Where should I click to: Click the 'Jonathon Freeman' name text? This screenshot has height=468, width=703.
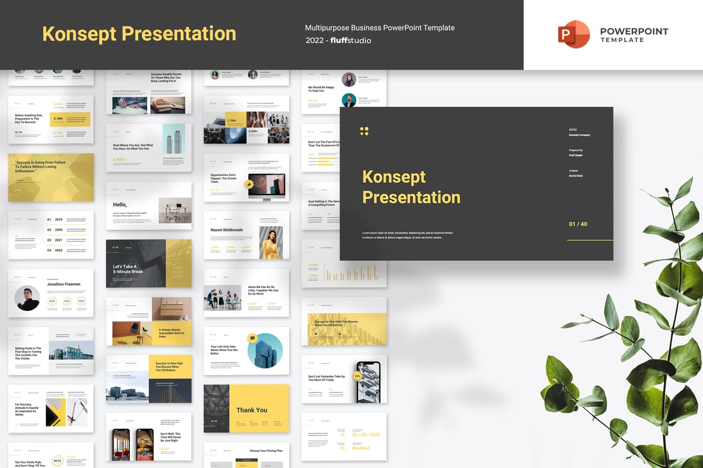point(64,284)
